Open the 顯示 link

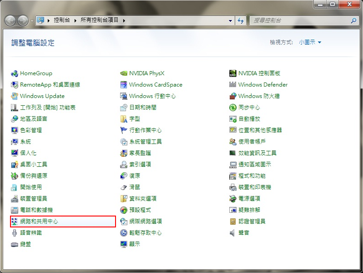click(135, 244)
